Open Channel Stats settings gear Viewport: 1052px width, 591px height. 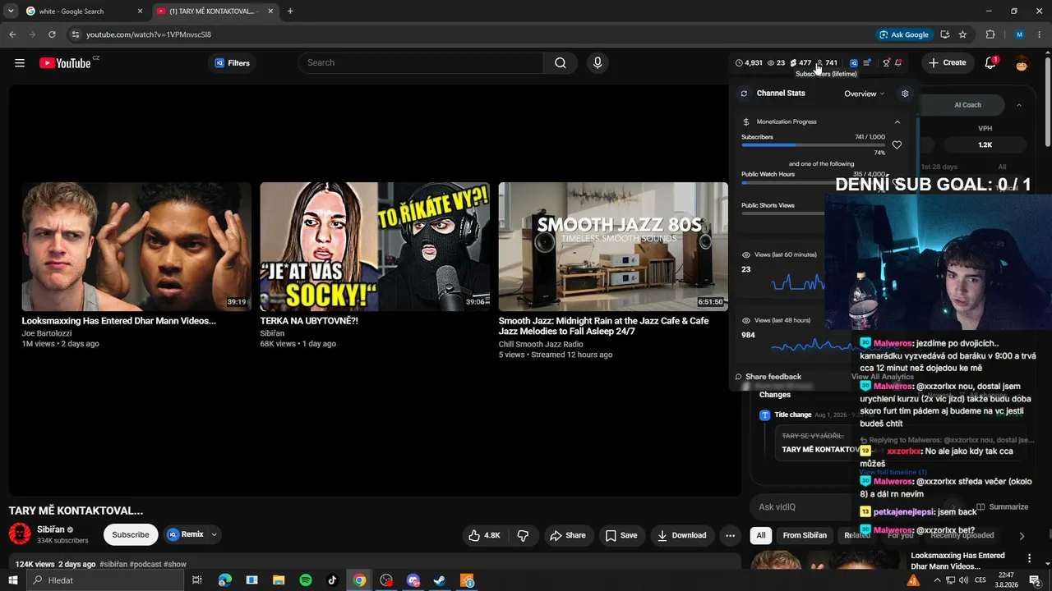[905, 94]
